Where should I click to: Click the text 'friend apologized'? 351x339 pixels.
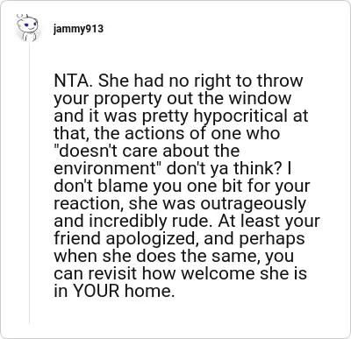(x=125, y=239)
